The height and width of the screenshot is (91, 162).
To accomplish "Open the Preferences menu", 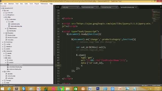I will coord(44,4).
